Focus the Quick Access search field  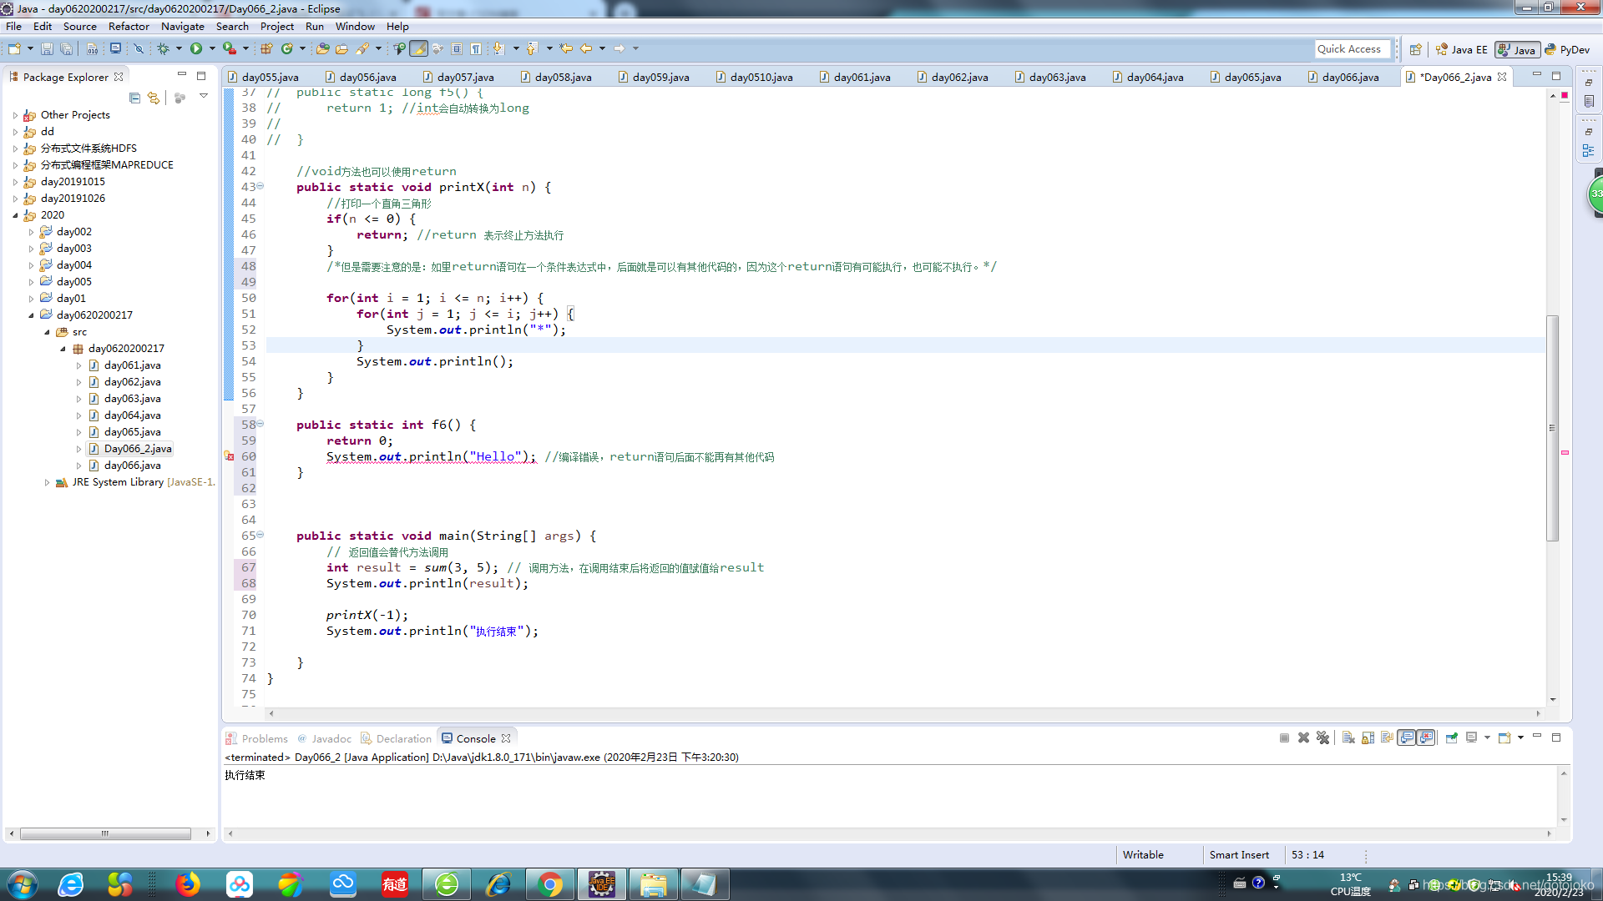click(x=1353, y=49)
